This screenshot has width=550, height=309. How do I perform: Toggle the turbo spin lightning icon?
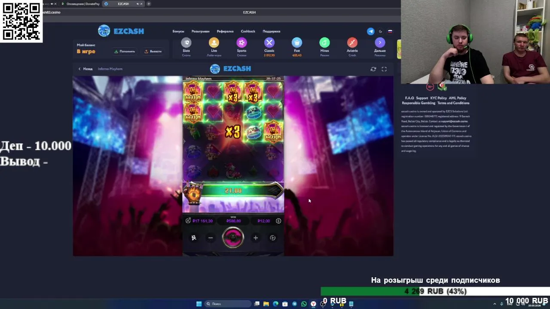194,238
